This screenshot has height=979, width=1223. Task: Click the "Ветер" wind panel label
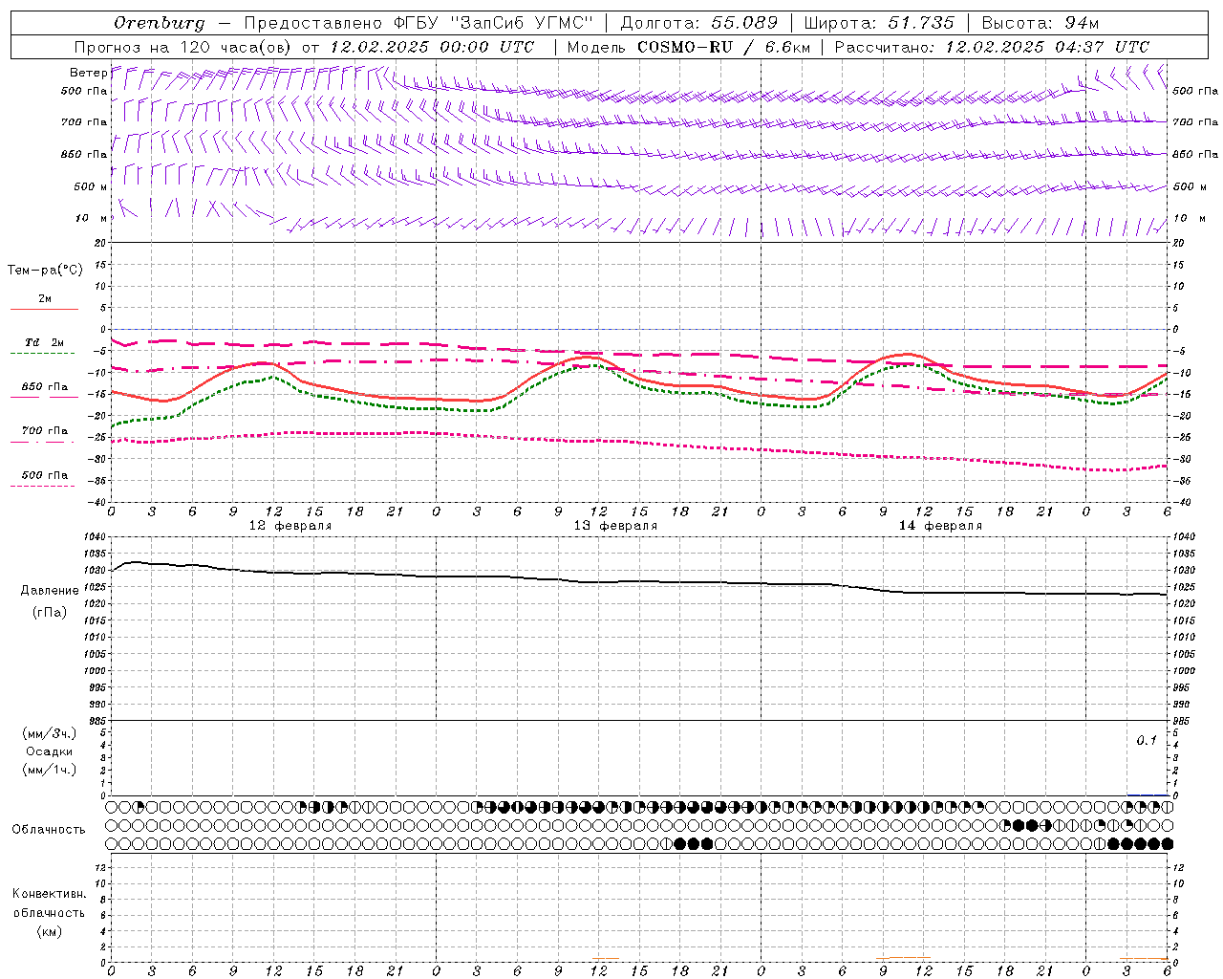pyautogui.click(x=88, y=73)
